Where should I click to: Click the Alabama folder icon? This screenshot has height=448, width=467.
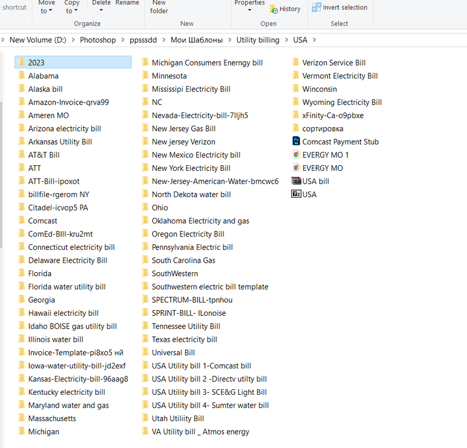[x=21, y=76]
